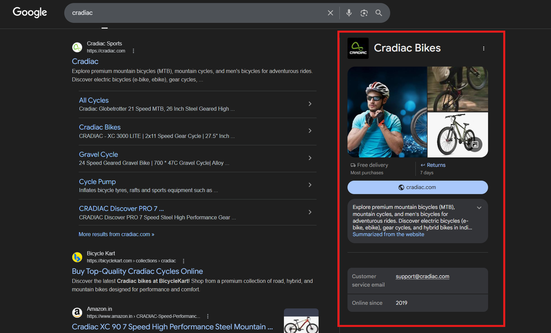The image size is (551, 333).
Task: Open options for Amazon.in result
Action: (208, 316)
